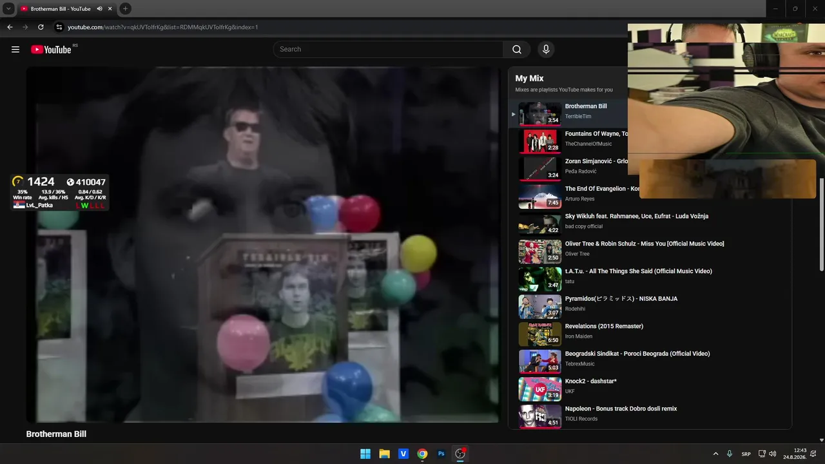The width and height of the screenshot is (825, 464).
Task: Open File Explorer from taskbar
Action: [384, 454]
